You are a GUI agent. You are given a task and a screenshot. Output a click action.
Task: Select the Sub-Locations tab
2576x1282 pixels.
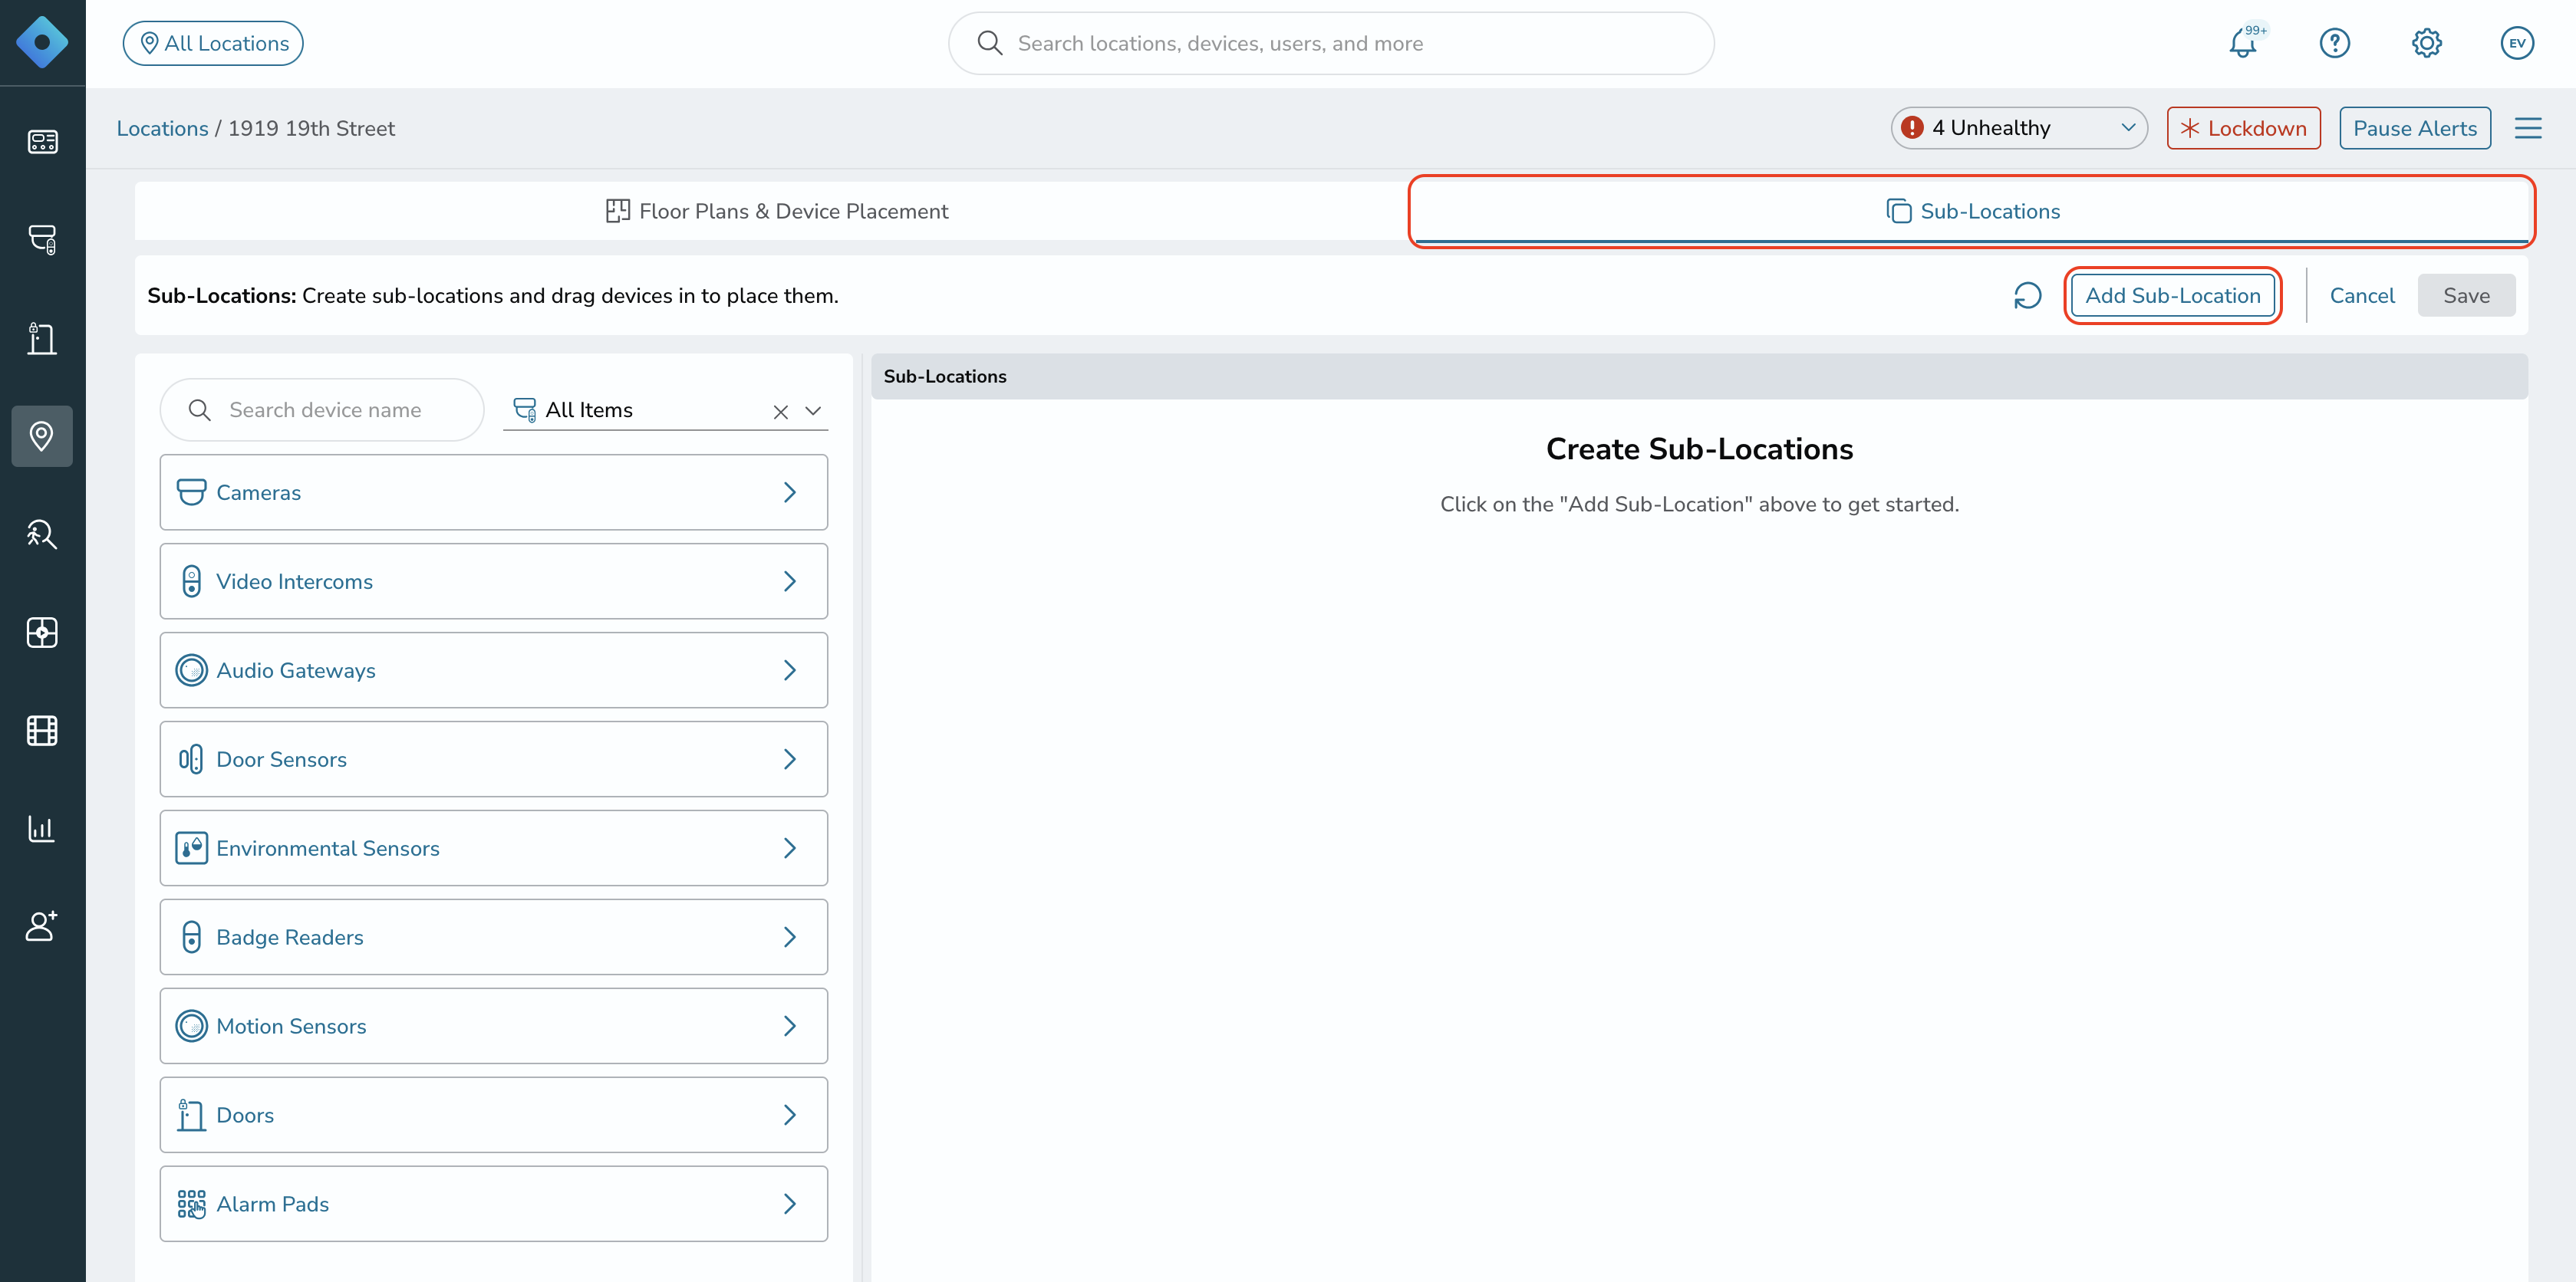click(1972, 211)
